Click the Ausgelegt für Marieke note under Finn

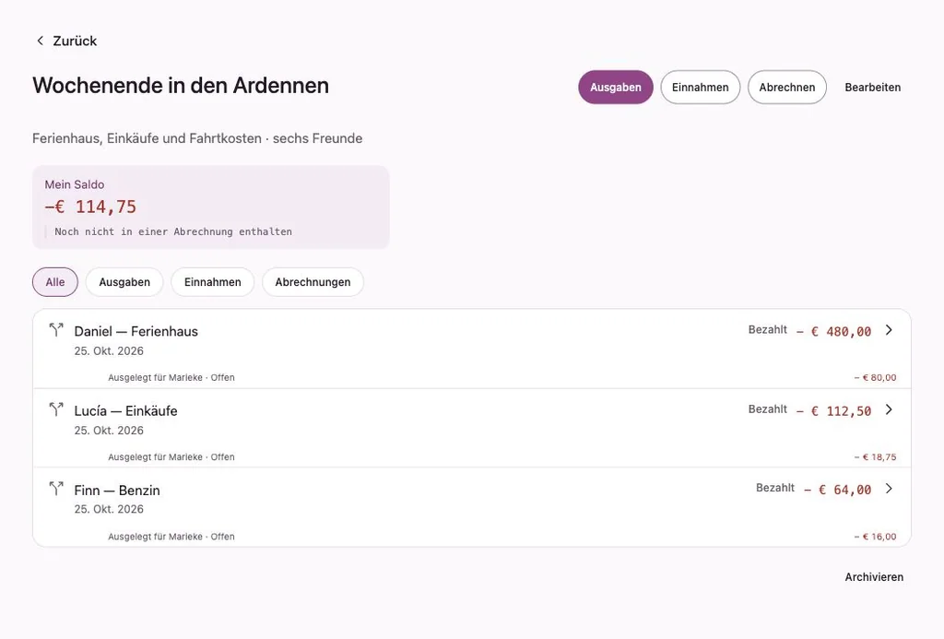[171, 537]
